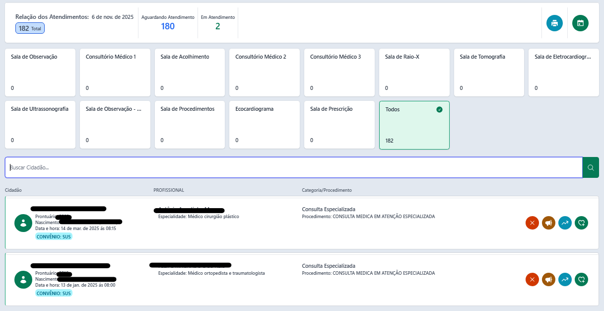The image size is (604, 311).
Task: Click CONVÊNIO: SUS badge in 13 de jan. row
Action: tap(54, 293)
